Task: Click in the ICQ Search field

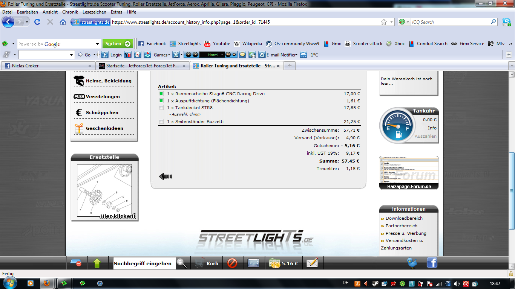Action: [x=450, y=22]
